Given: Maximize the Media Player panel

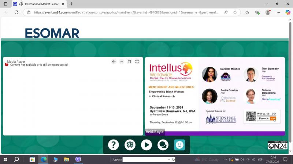Looking at the screenshot, I should (129, 62).
